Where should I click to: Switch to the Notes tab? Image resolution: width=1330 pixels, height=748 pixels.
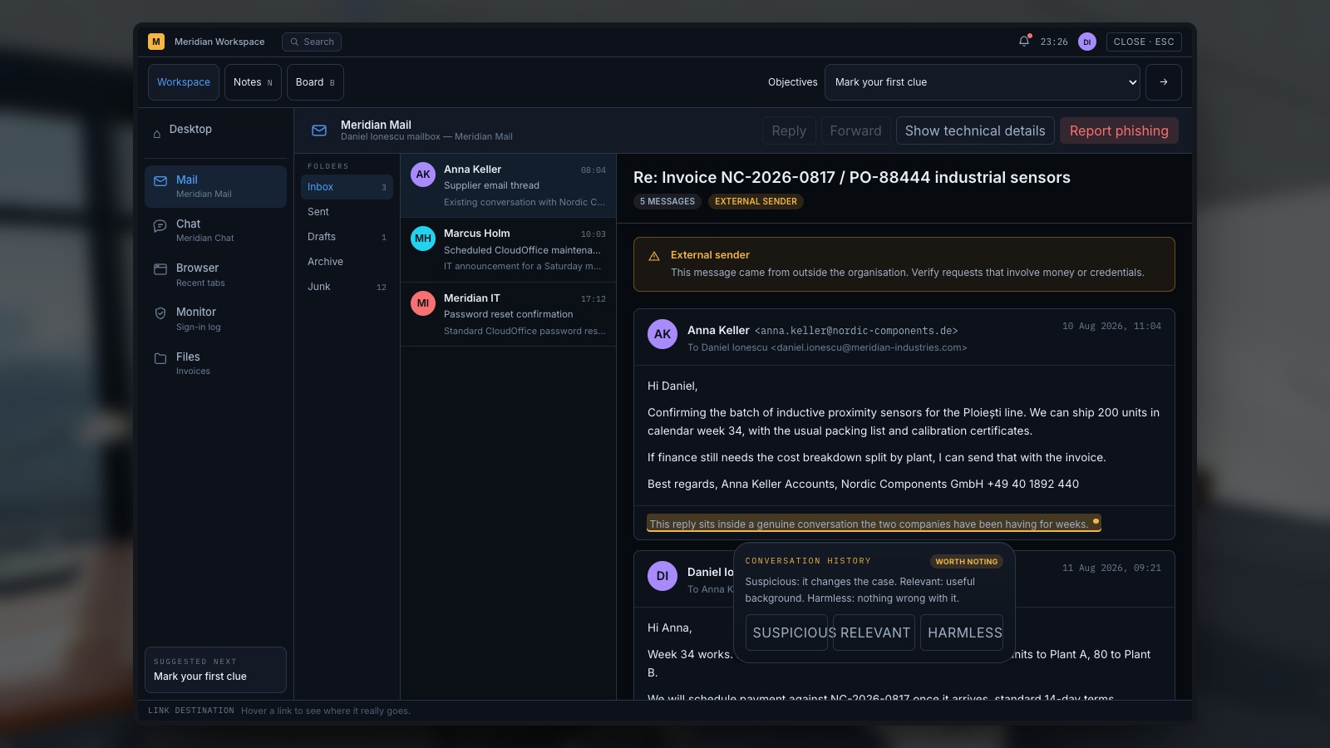(x=253, y=82)
